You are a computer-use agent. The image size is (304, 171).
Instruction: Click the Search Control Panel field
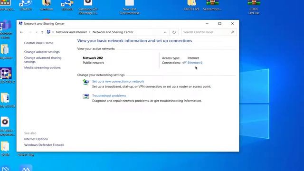[209, 32]
